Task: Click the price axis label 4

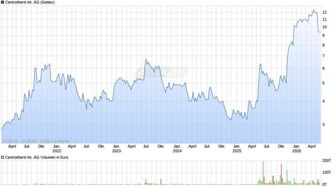Action: (323, 101)
